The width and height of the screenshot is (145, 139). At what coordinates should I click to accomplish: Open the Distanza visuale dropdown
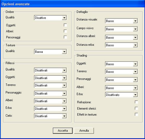(x=121, y=21)
